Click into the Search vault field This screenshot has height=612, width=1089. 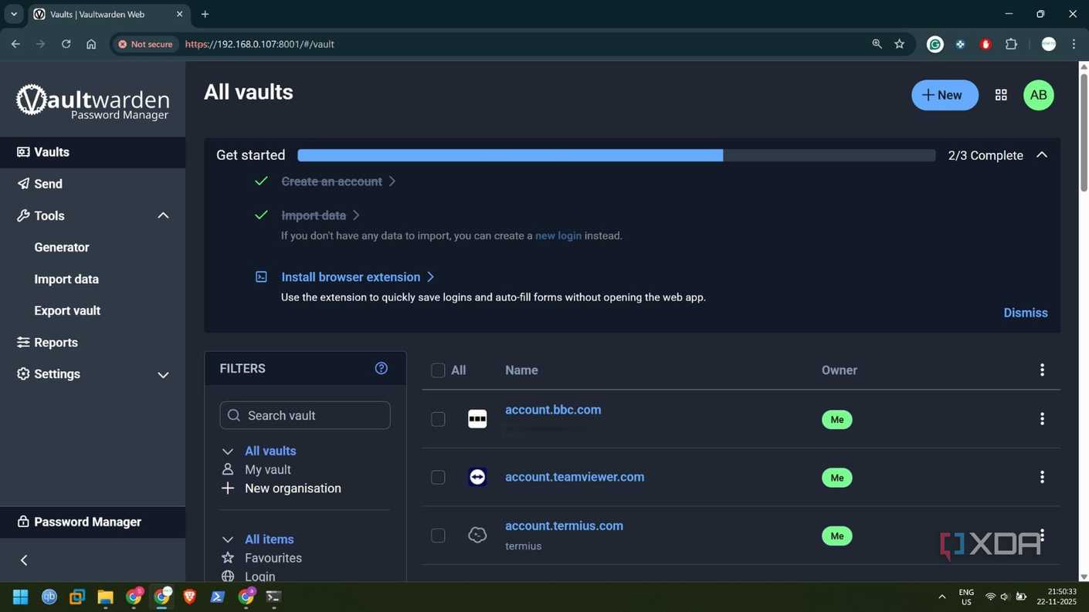[x=305, y=415]
